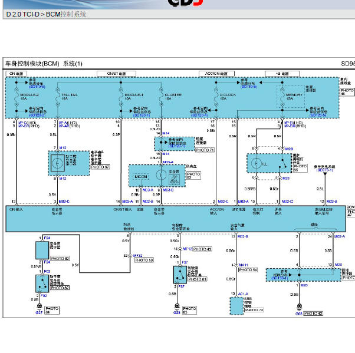Screen dimensions: 355x353
Task: Select M20 connector label at pin 13
Action: 338,265
